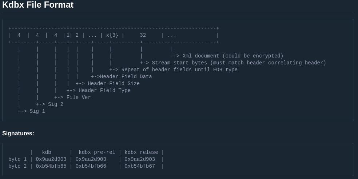The height and width of the screenshot is (179, 358).
Task: Click the 'Sig 2' label
Action: [x=56, y=104]
